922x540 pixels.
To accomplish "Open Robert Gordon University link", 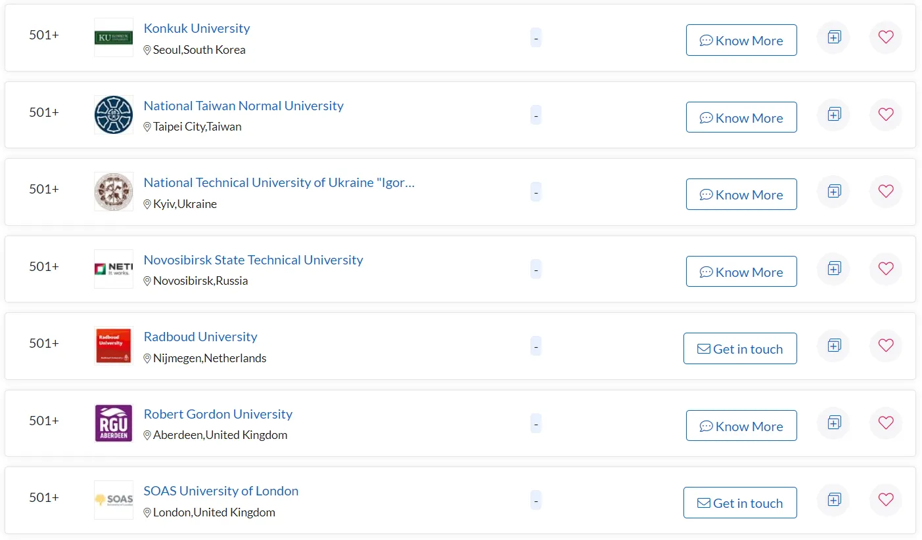I will pos(218,414).
